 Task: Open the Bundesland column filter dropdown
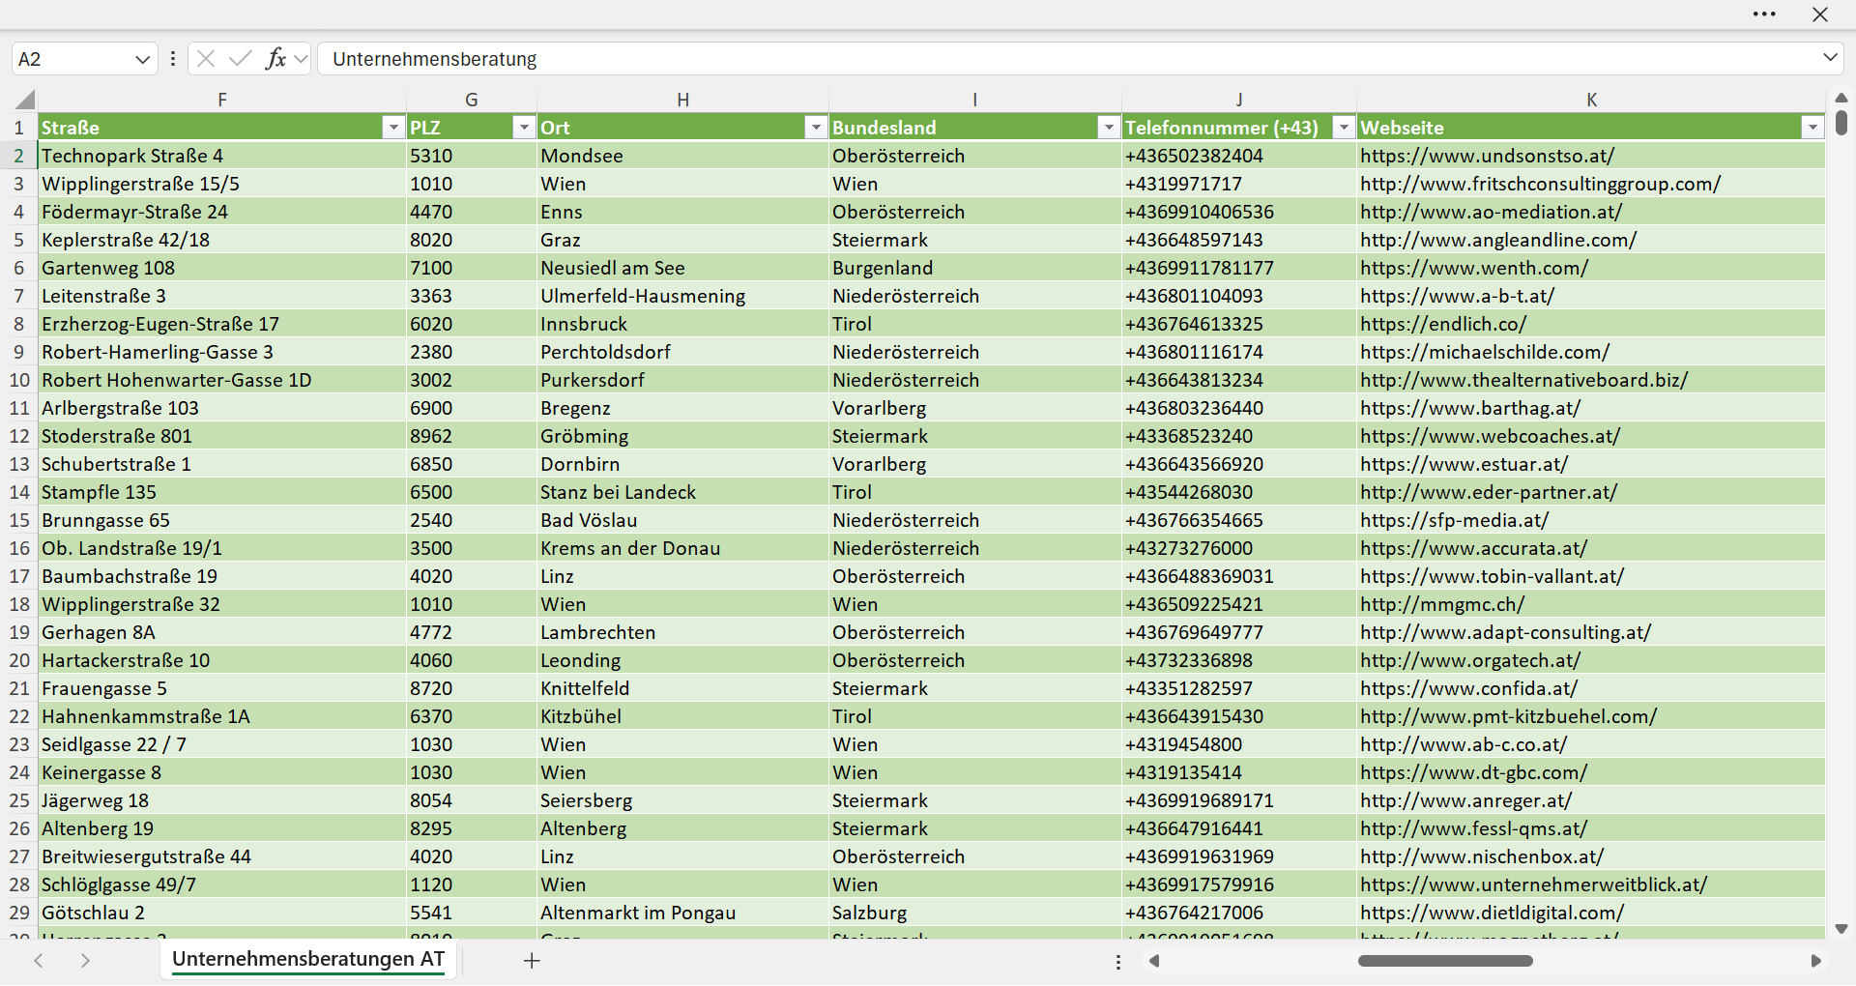coord(1109,128)
